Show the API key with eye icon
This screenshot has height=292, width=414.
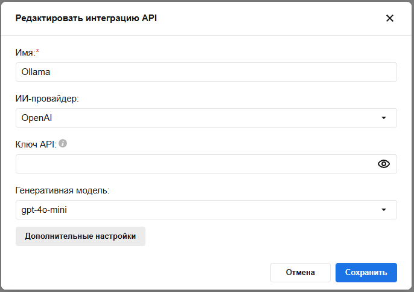tap(383, 164)
